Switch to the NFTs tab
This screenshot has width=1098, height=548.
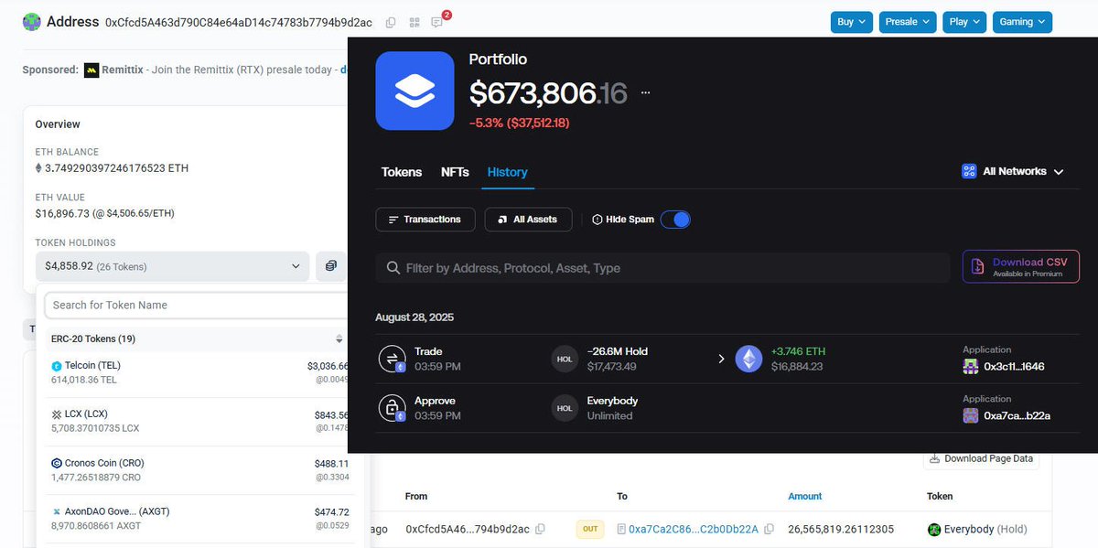pyautogui.click(x=455, y=172)
